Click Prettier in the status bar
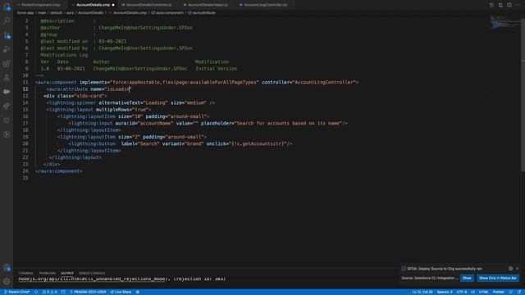Screen dimensions: 525x295 (498, 292)
